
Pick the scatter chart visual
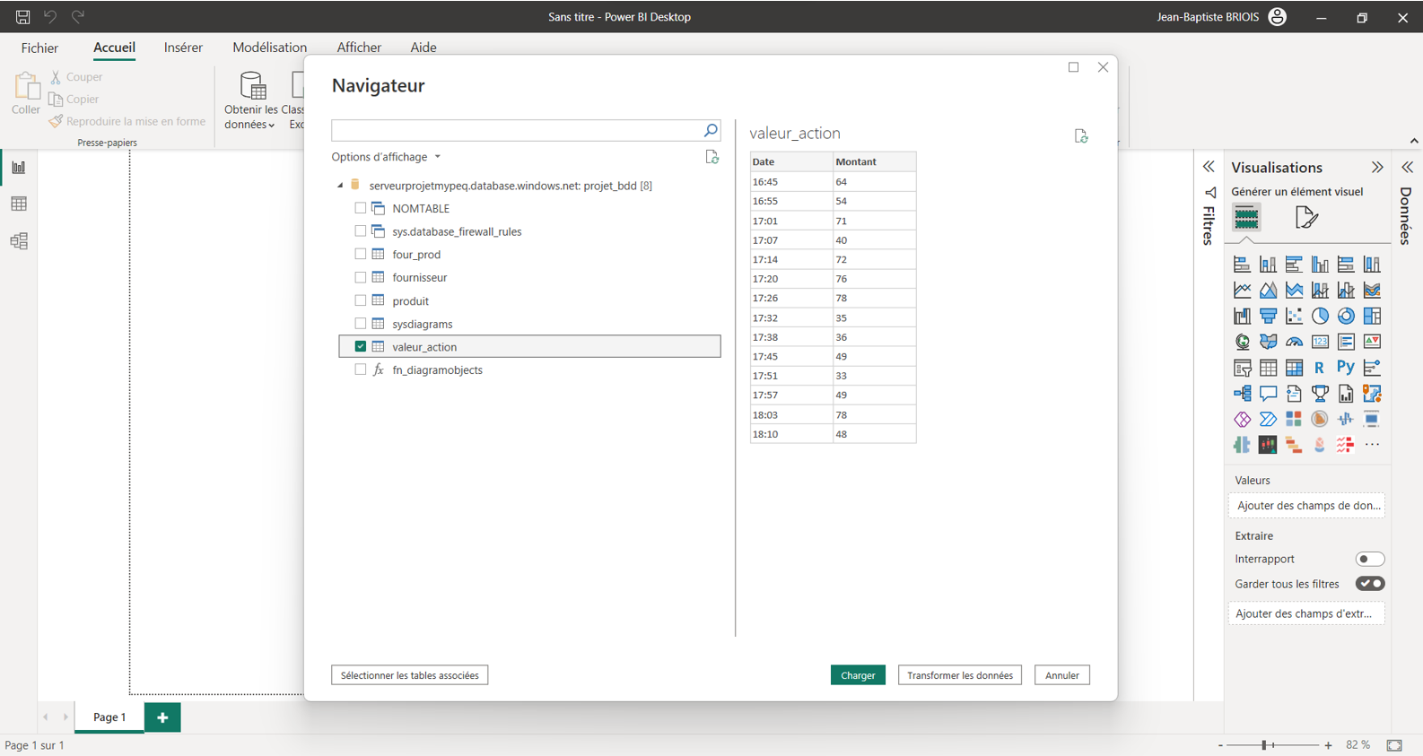tap(1294, 316)
